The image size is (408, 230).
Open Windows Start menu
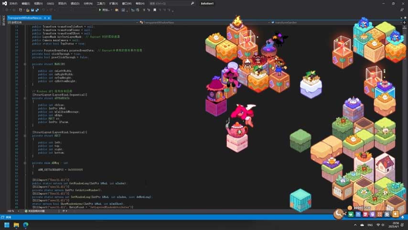[x=7, y=225]
